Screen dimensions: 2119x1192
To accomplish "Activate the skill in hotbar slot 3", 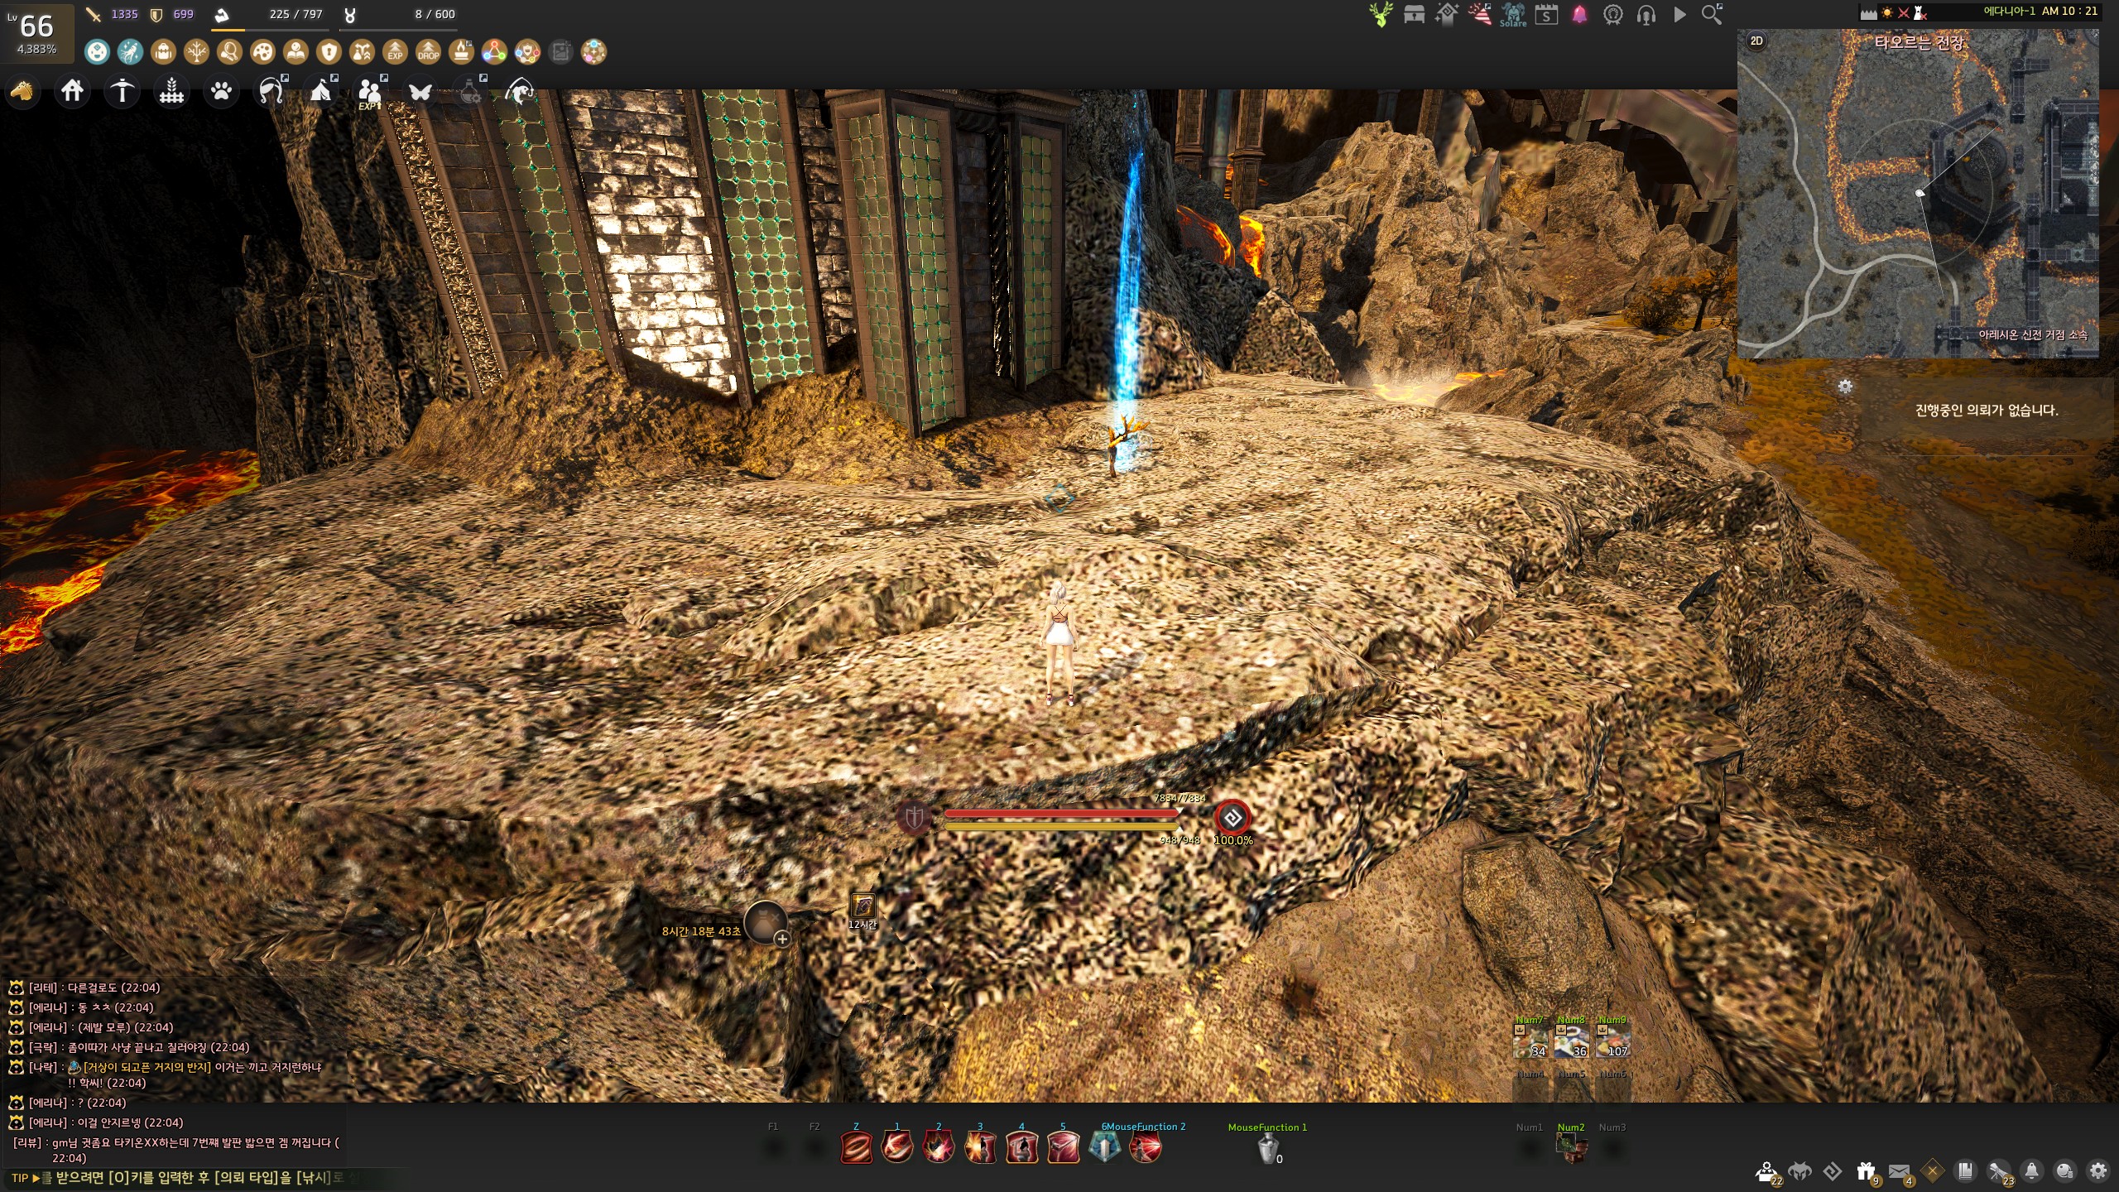I will point(980,1148).
